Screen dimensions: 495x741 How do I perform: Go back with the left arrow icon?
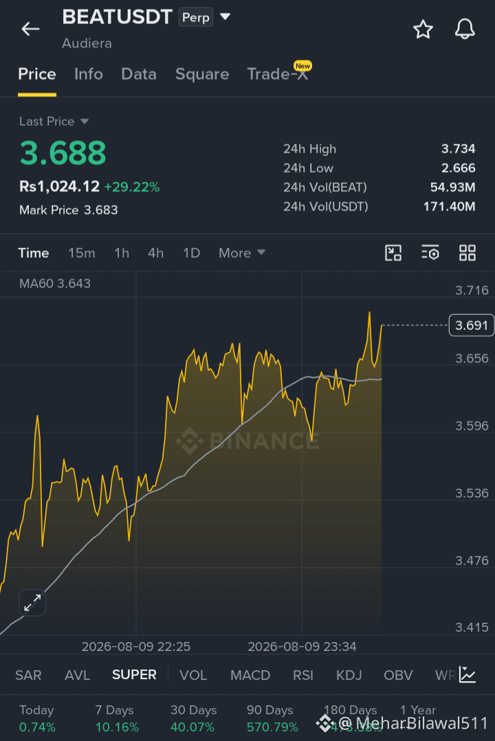pos(30,29)
